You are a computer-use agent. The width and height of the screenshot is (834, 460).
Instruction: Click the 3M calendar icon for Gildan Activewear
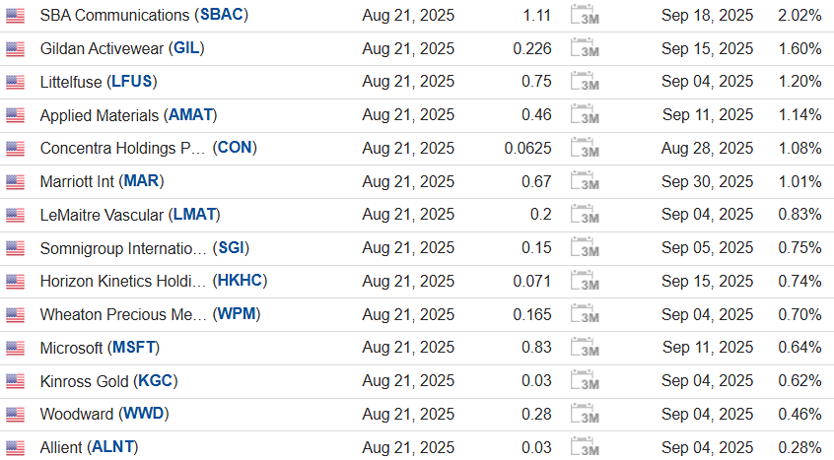[585, 49]
